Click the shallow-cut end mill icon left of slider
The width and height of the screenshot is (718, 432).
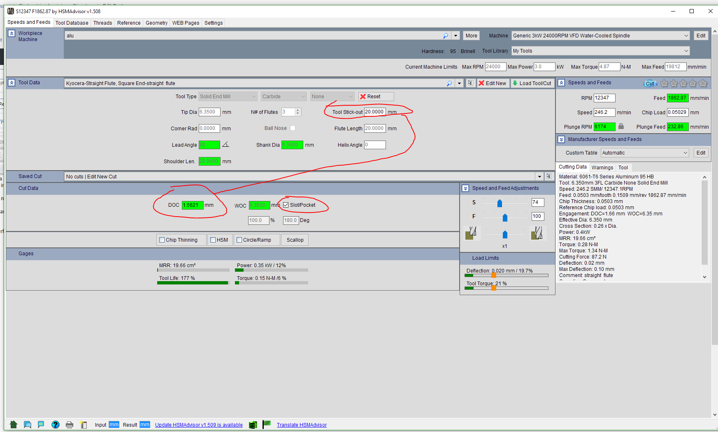[471, 233]
